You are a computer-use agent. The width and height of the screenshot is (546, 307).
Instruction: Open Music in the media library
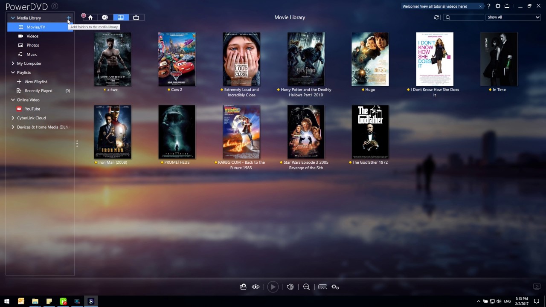(32, 55)
